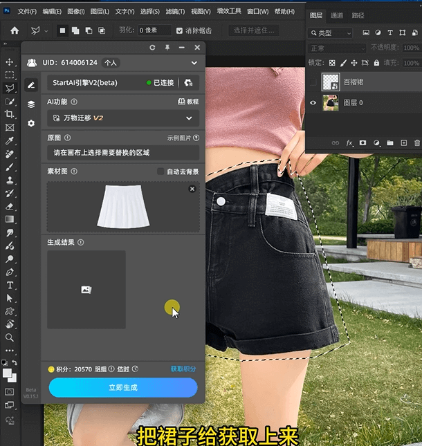Pin the StartAI plugin panel
This screenshot has width=422, height=446.
167,48
